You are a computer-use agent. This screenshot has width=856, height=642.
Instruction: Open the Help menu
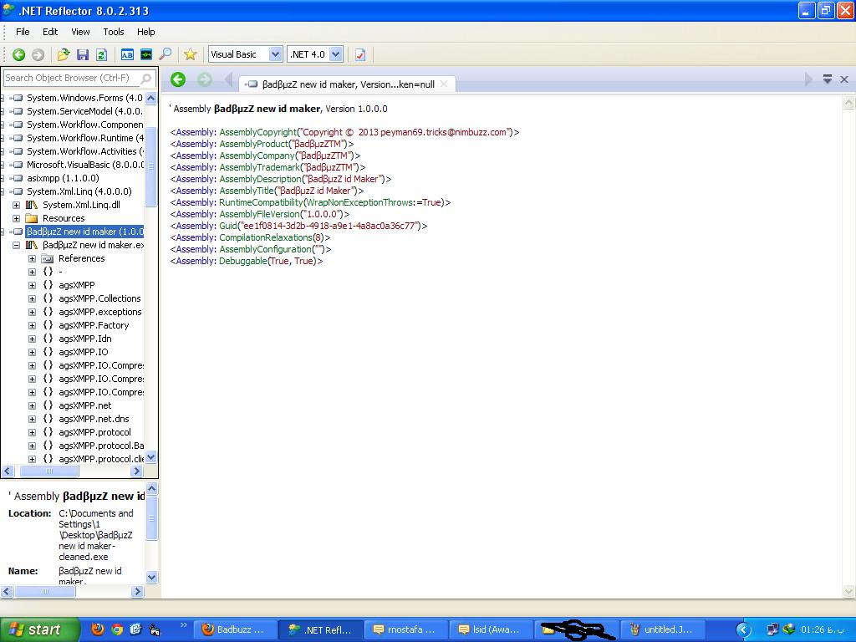tap(145, 32)
